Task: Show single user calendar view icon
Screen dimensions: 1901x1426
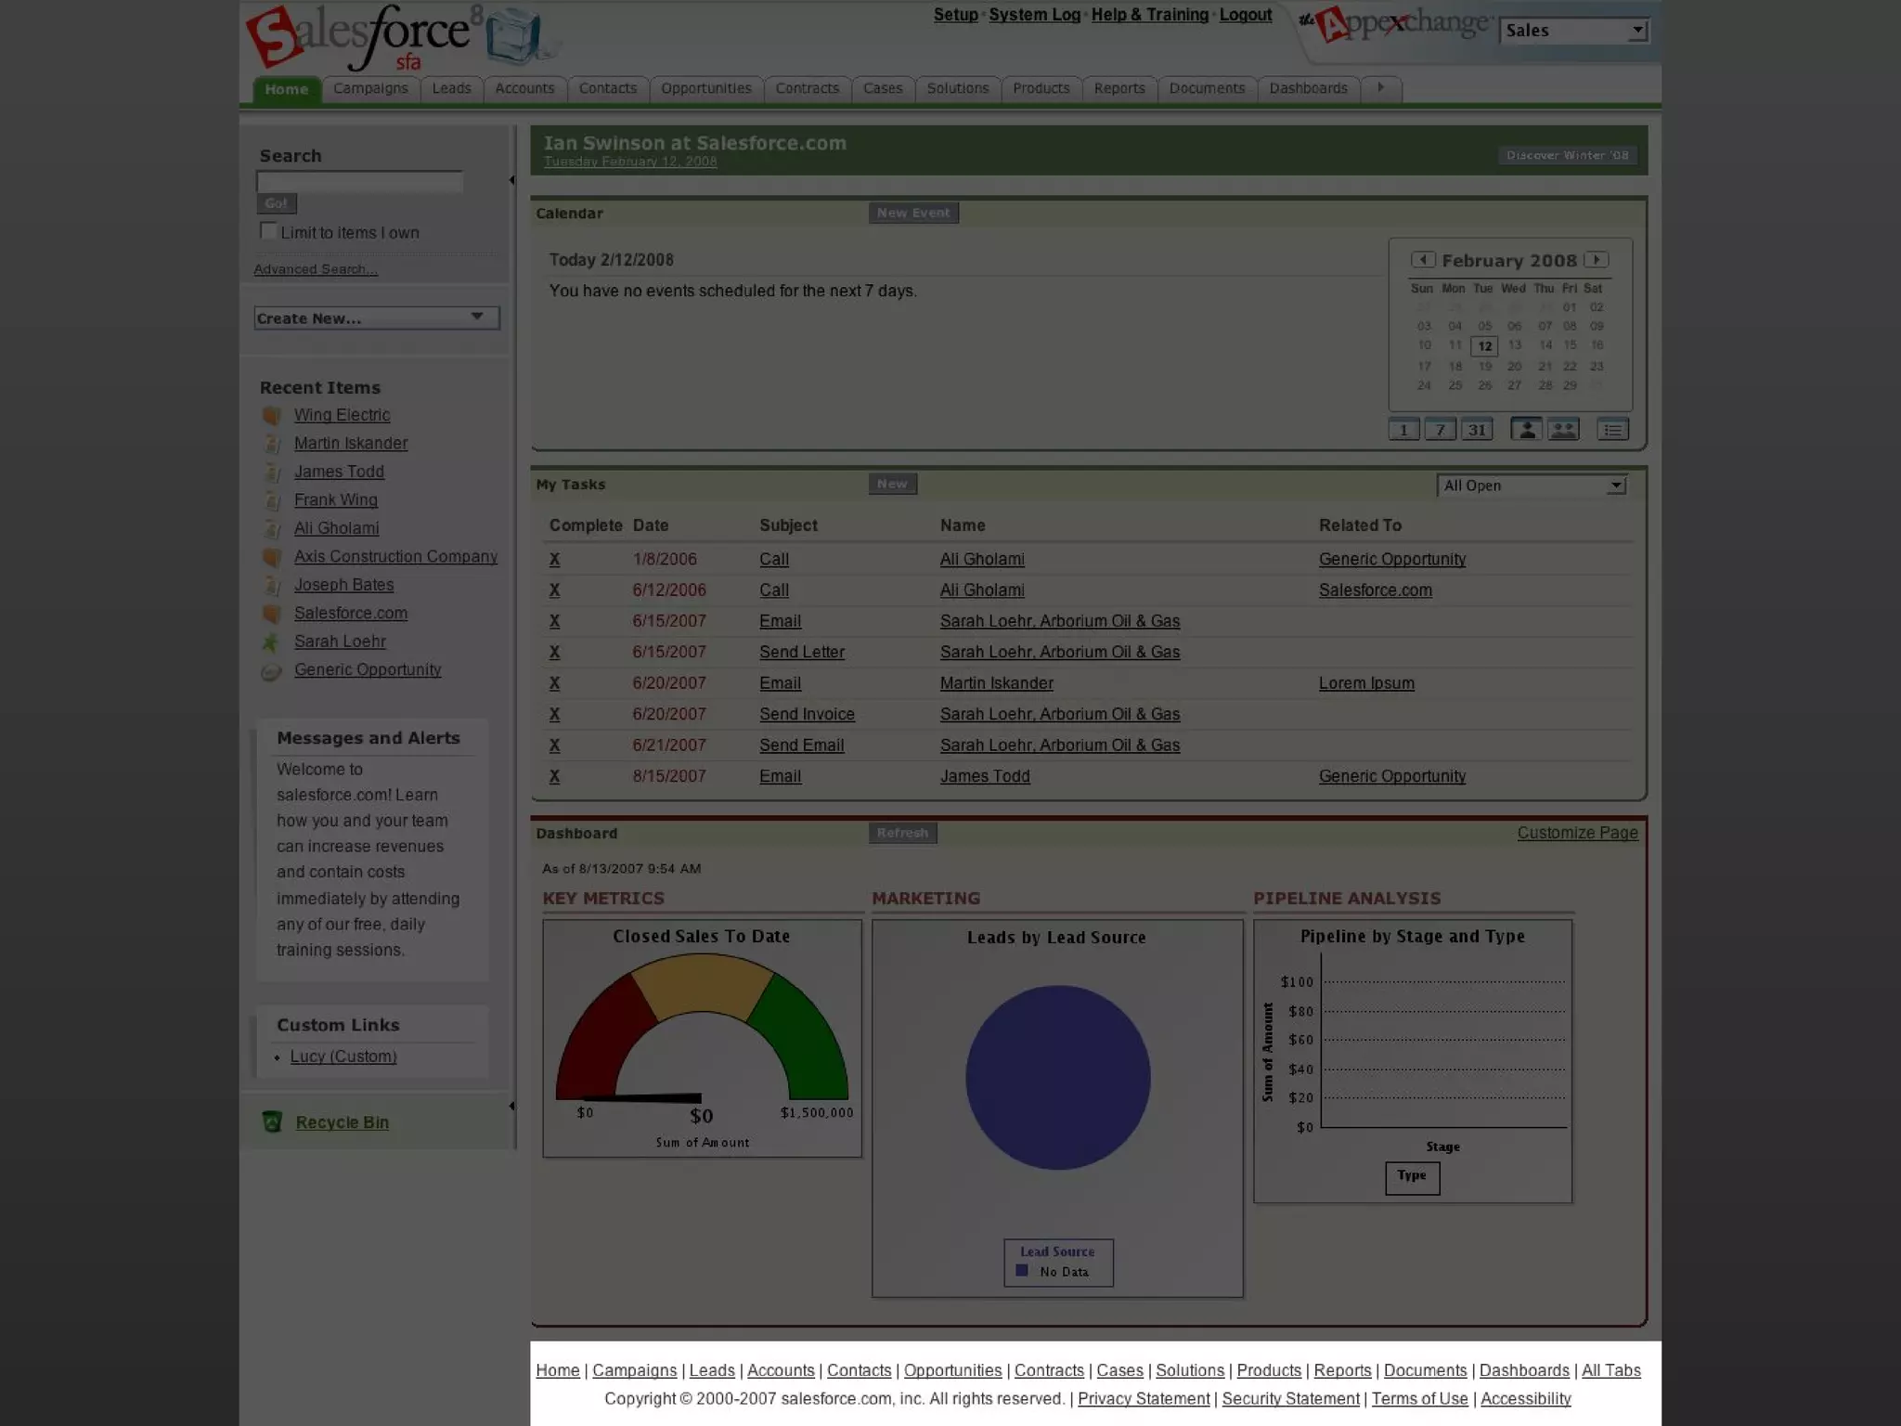Action: tap(1526, 430)
